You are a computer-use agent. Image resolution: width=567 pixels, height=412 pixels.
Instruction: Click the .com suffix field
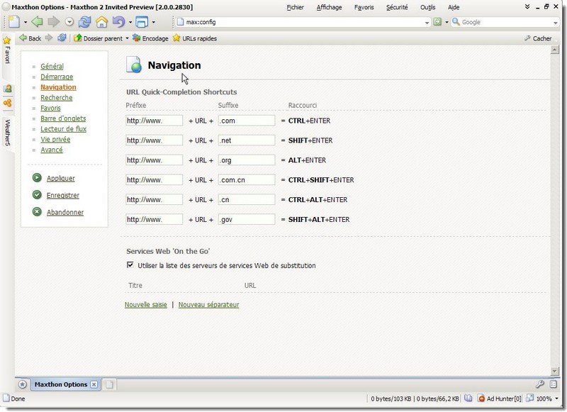click(x=247, y=121)
